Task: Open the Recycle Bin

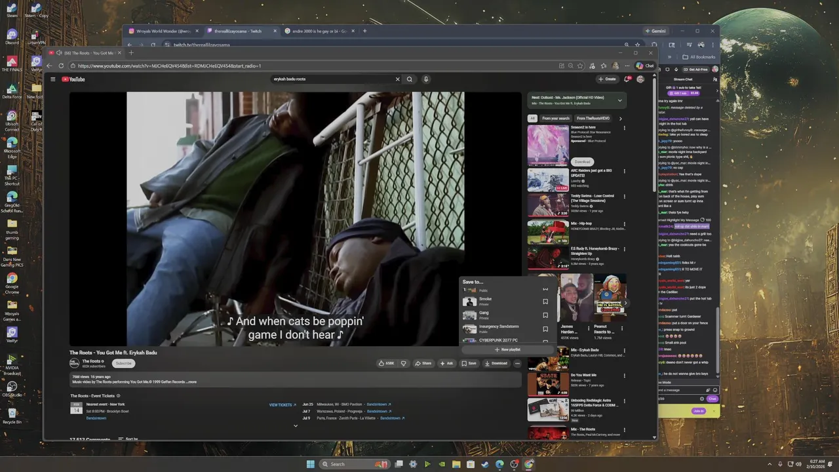Action: click(12, 416)
